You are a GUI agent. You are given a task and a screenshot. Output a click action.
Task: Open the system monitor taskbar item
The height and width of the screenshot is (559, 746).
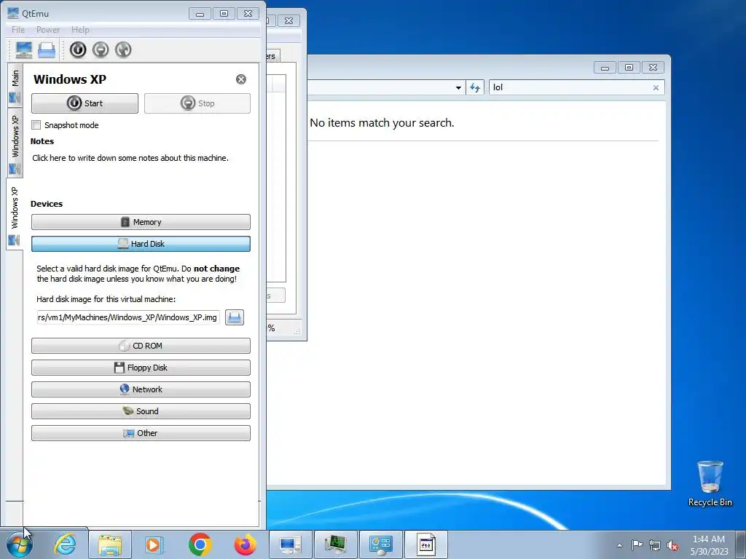[335, 544]
